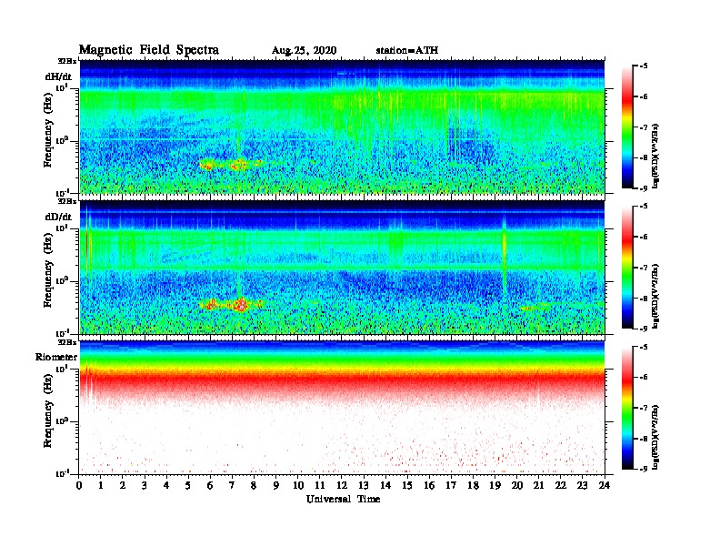Click inside the dD/dt spectrogram plot
Image resolution: width=720 pixels, height=557 pixels.
click(x=342, y=267)
